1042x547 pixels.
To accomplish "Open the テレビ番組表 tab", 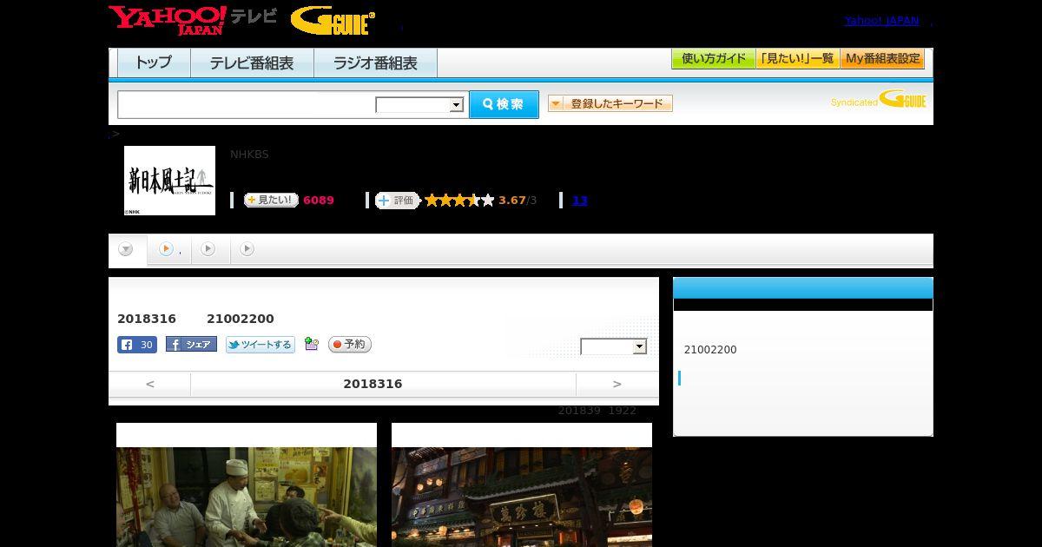I will [252, 63].
